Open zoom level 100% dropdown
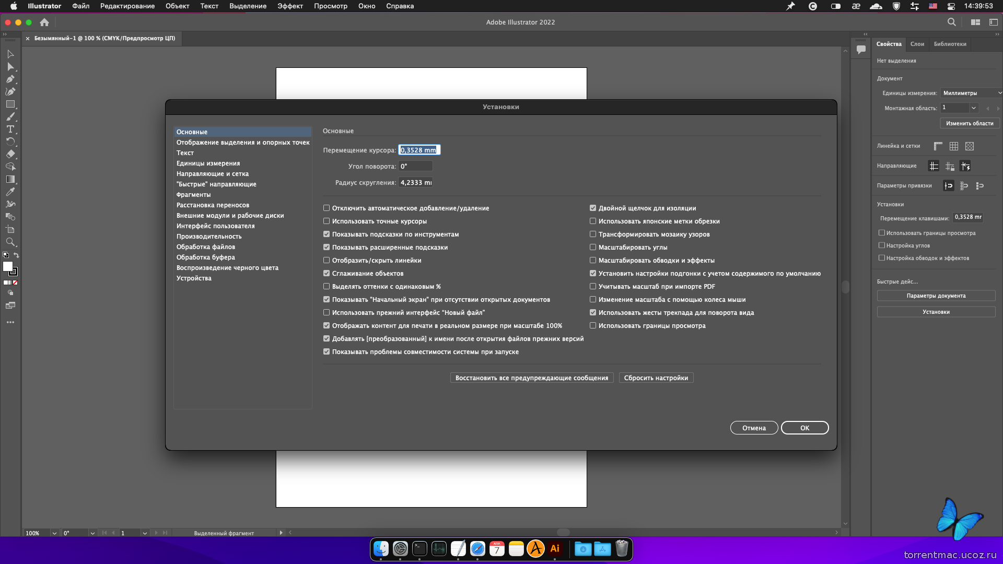This screenshot has width=1003, height=564. coord(54,533)
